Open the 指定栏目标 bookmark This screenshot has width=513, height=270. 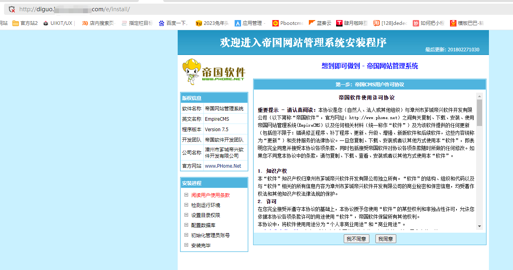[x=137, y=23]
